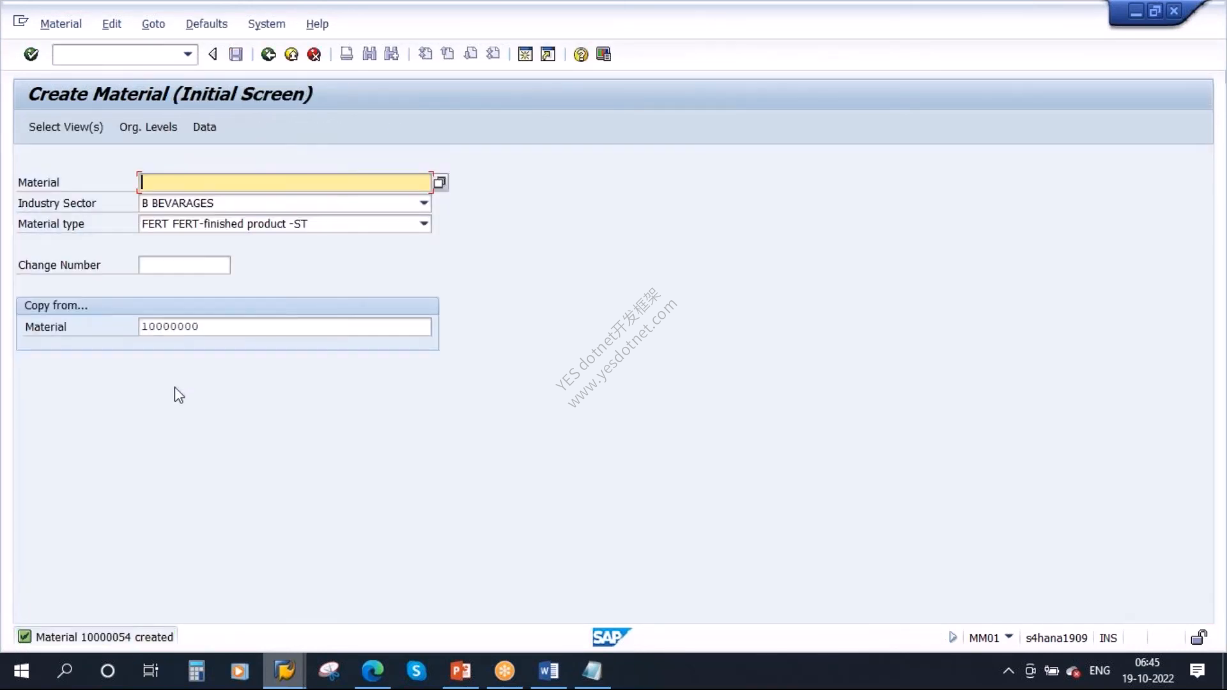Click the yellow Material input field

tap(285, 182)
